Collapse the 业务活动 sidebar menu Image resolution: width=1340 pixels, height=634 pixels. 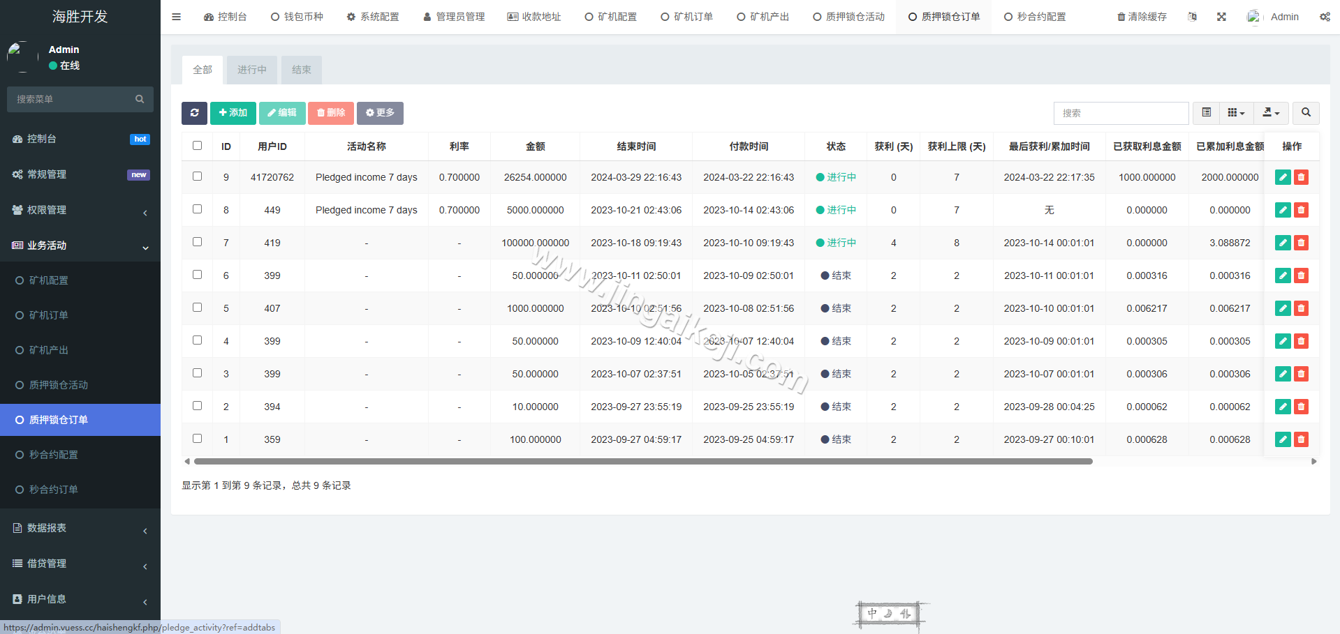click(x=80, y=246)
